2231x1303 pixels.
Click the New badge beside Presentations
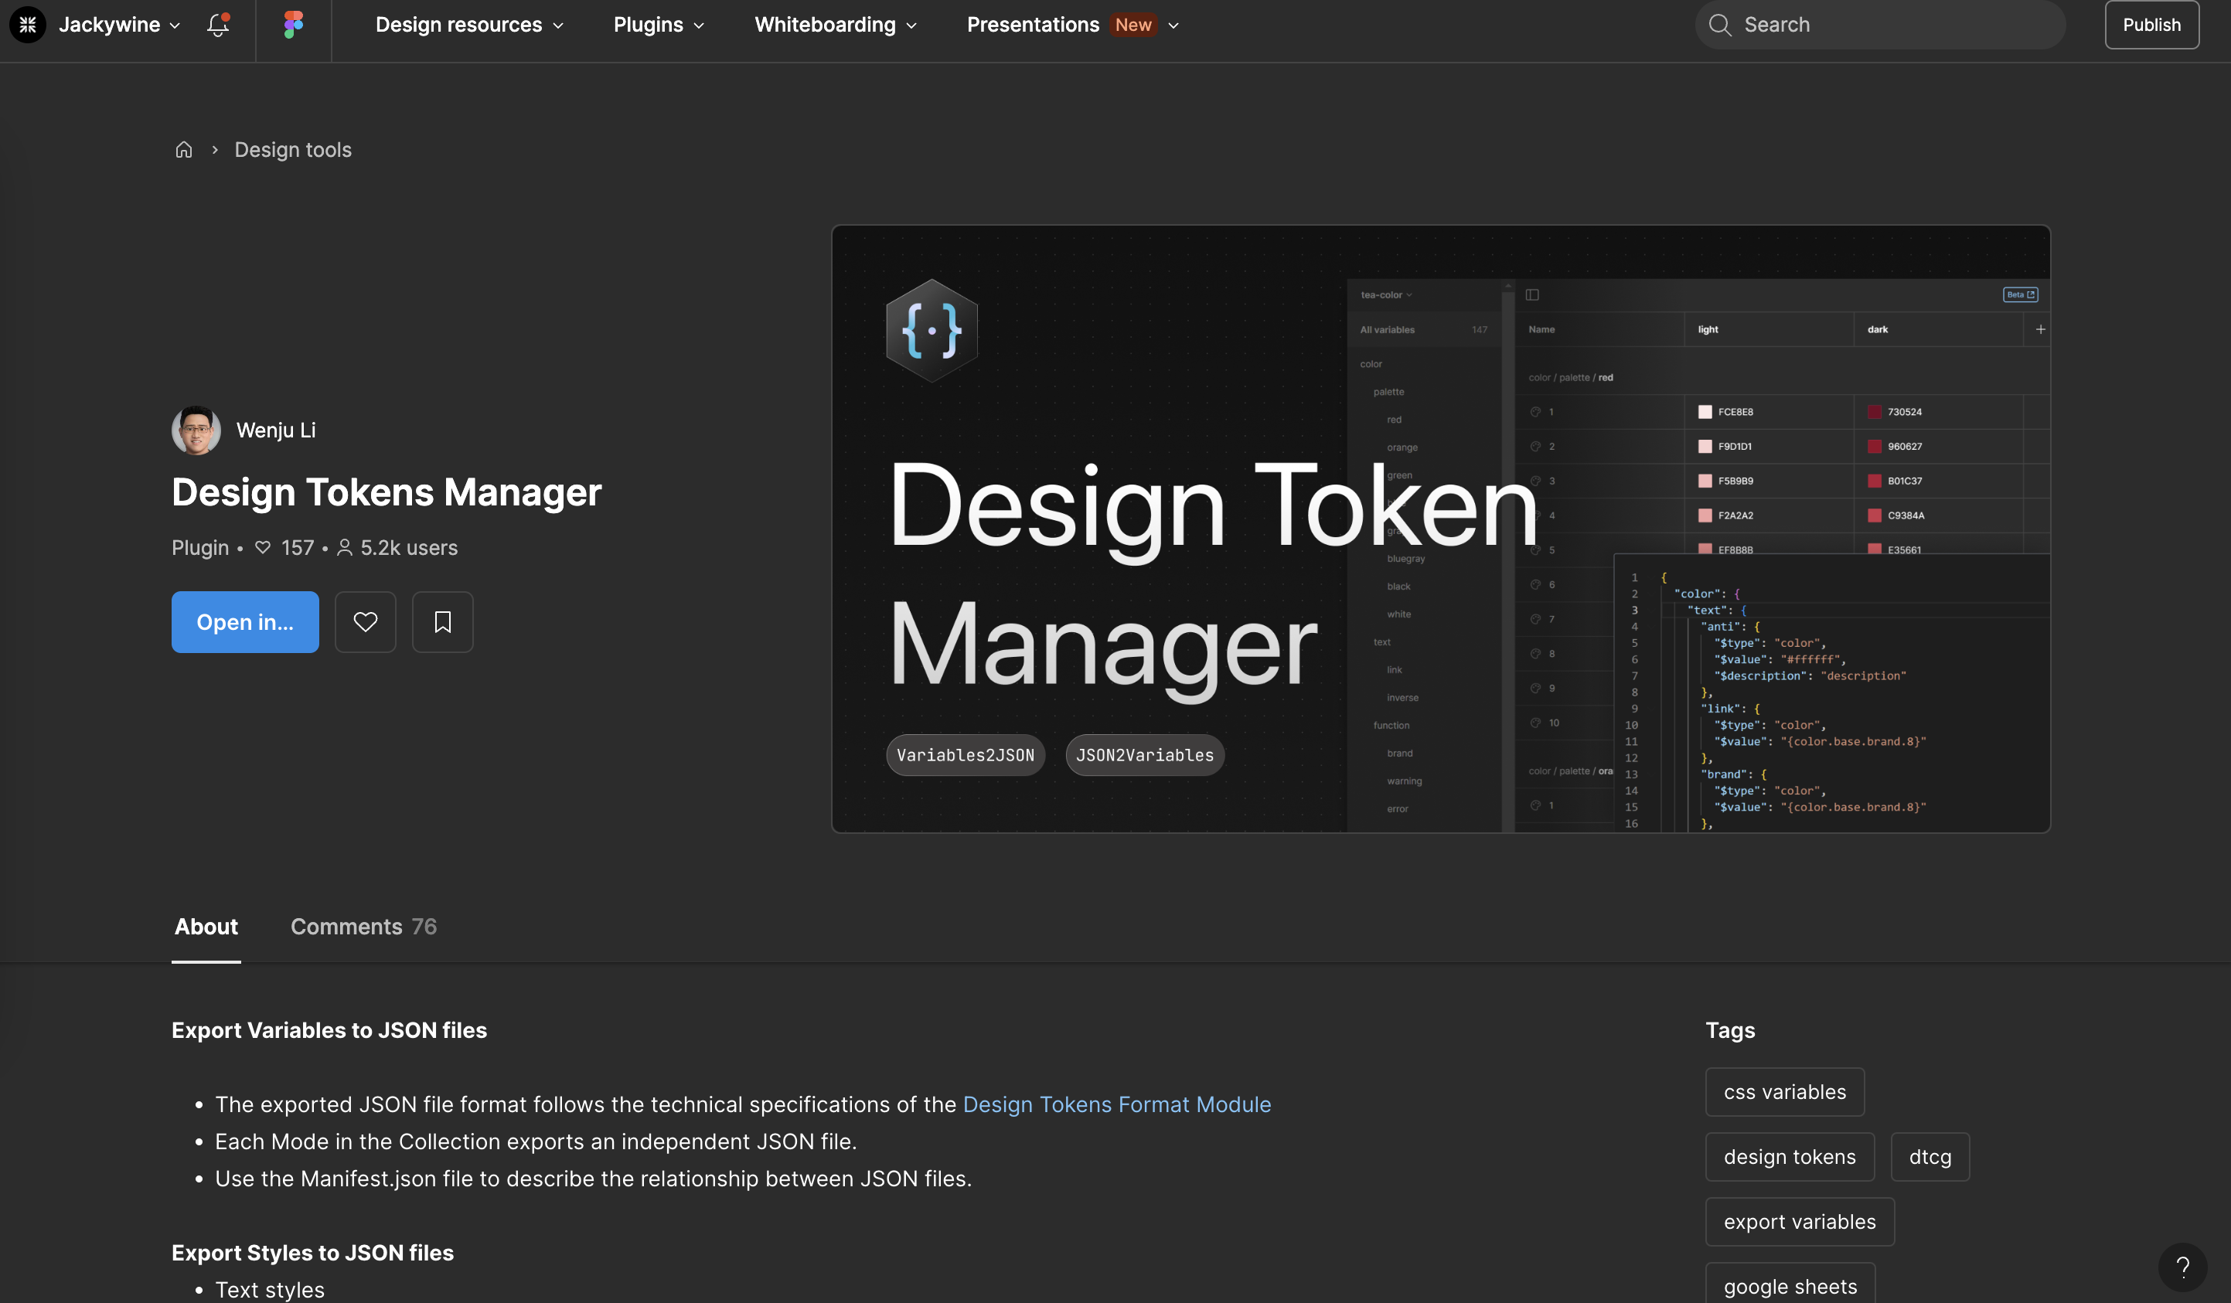tap(1133, 25)
